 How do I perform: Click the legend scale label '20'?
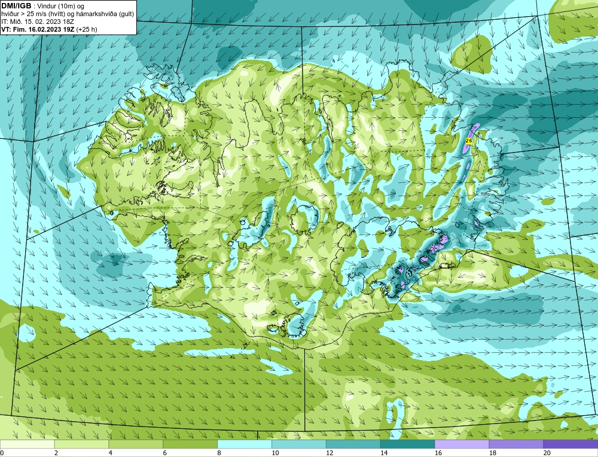click(547, 453)
